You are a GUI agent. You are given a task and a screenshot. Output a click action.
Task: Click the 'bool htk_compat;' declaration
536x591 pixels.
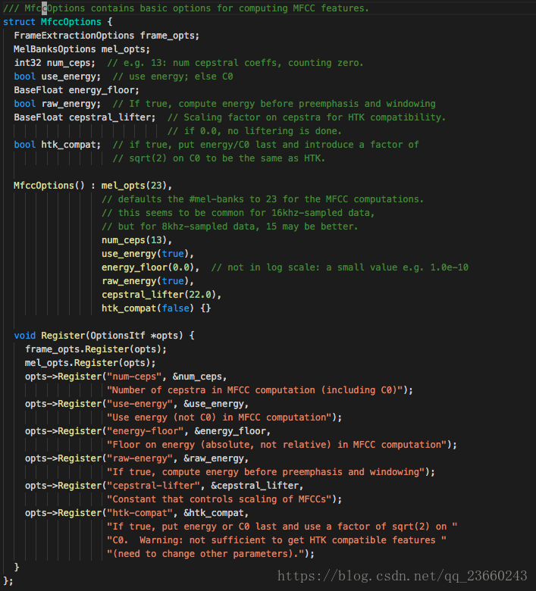pos(58,145)
